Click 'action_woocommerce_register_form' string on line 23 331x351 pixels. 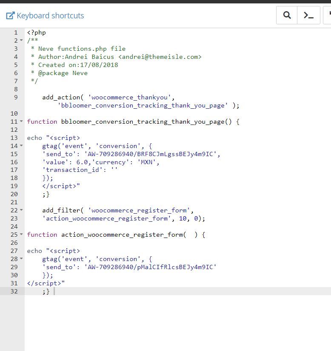click(106, 218)
